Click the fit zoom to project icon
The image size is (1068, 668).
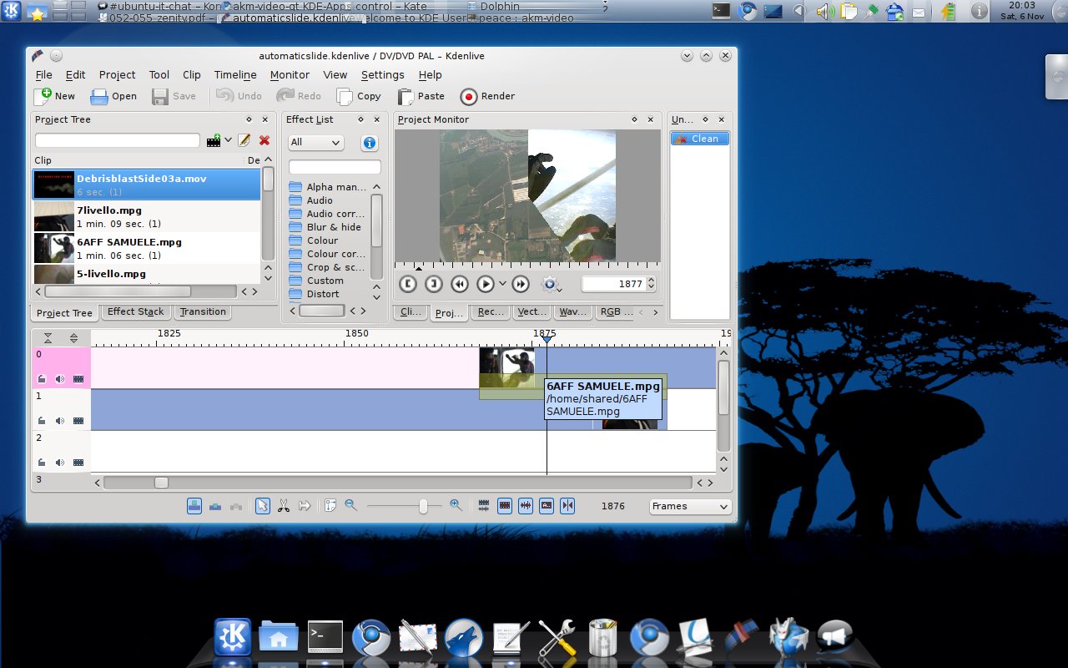[x=330, y=506]
